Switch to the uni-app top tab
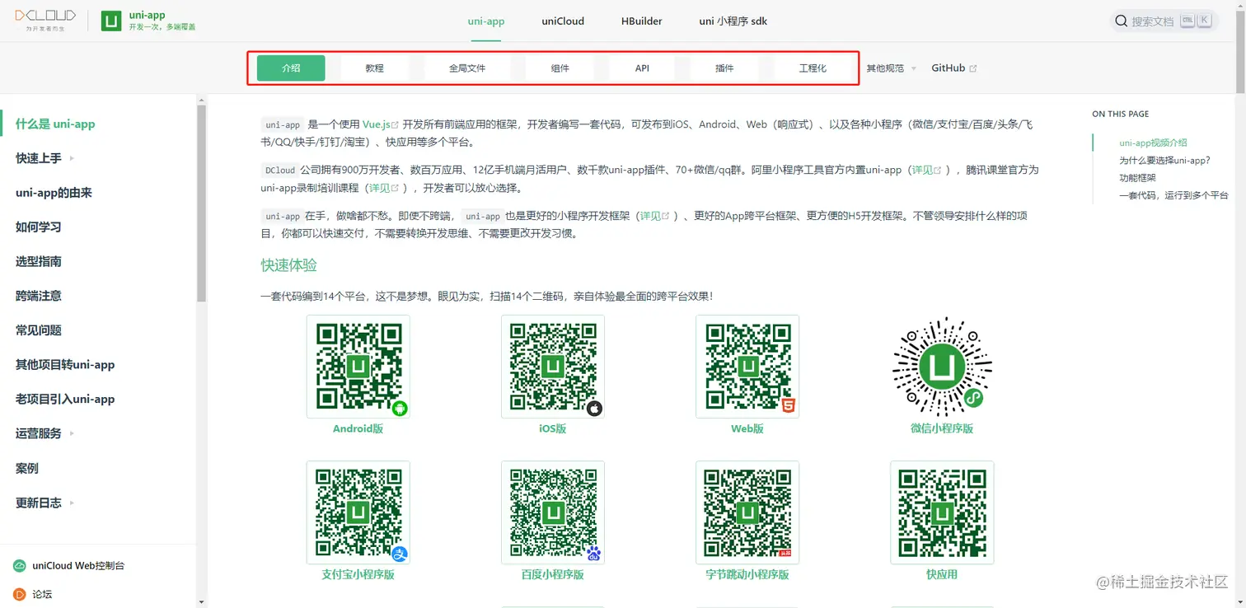Image resolution: width=1246 pixels, height=608 pixels. pyautogui.click(x=486, y=21)
